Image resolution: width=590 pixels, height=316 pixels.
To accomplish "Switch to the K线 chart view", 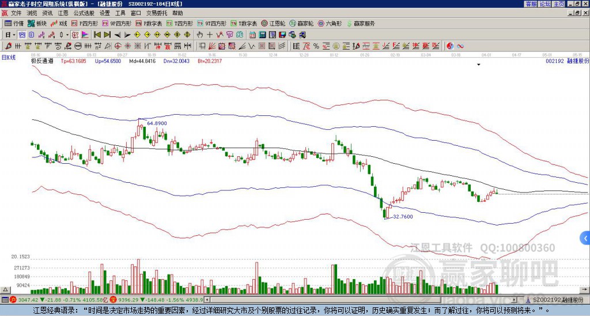I will click(58, 23).
